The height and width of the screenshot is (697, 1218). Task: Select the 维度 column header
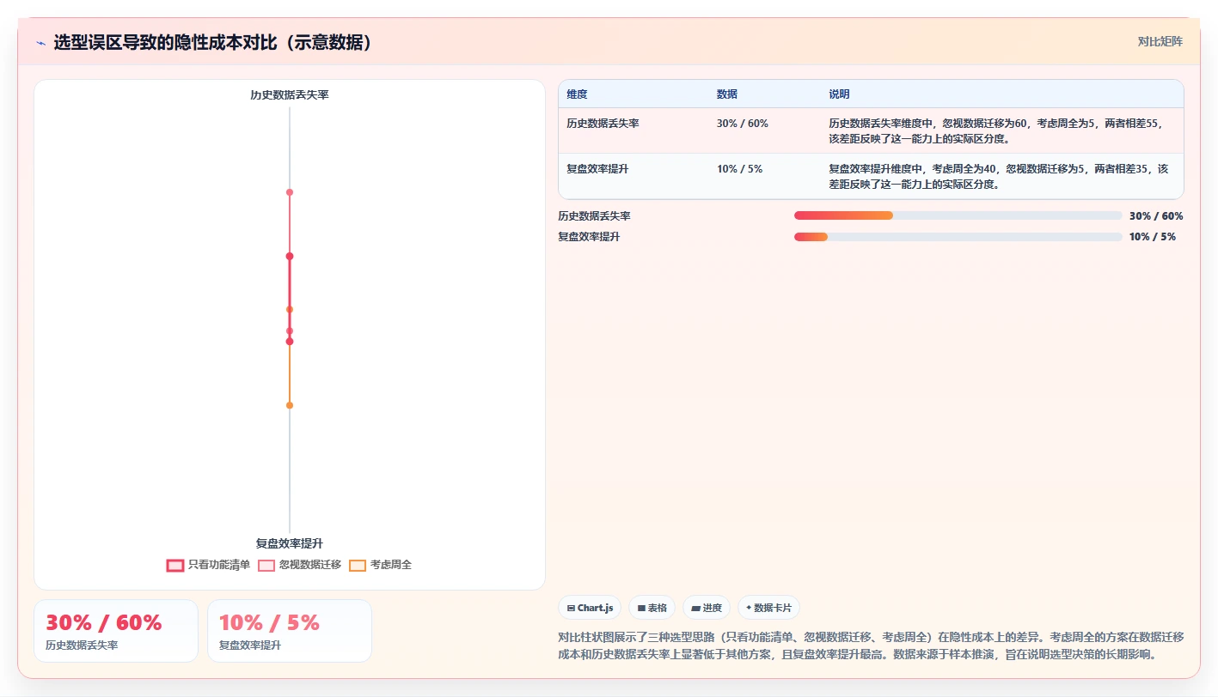point(577,94)
